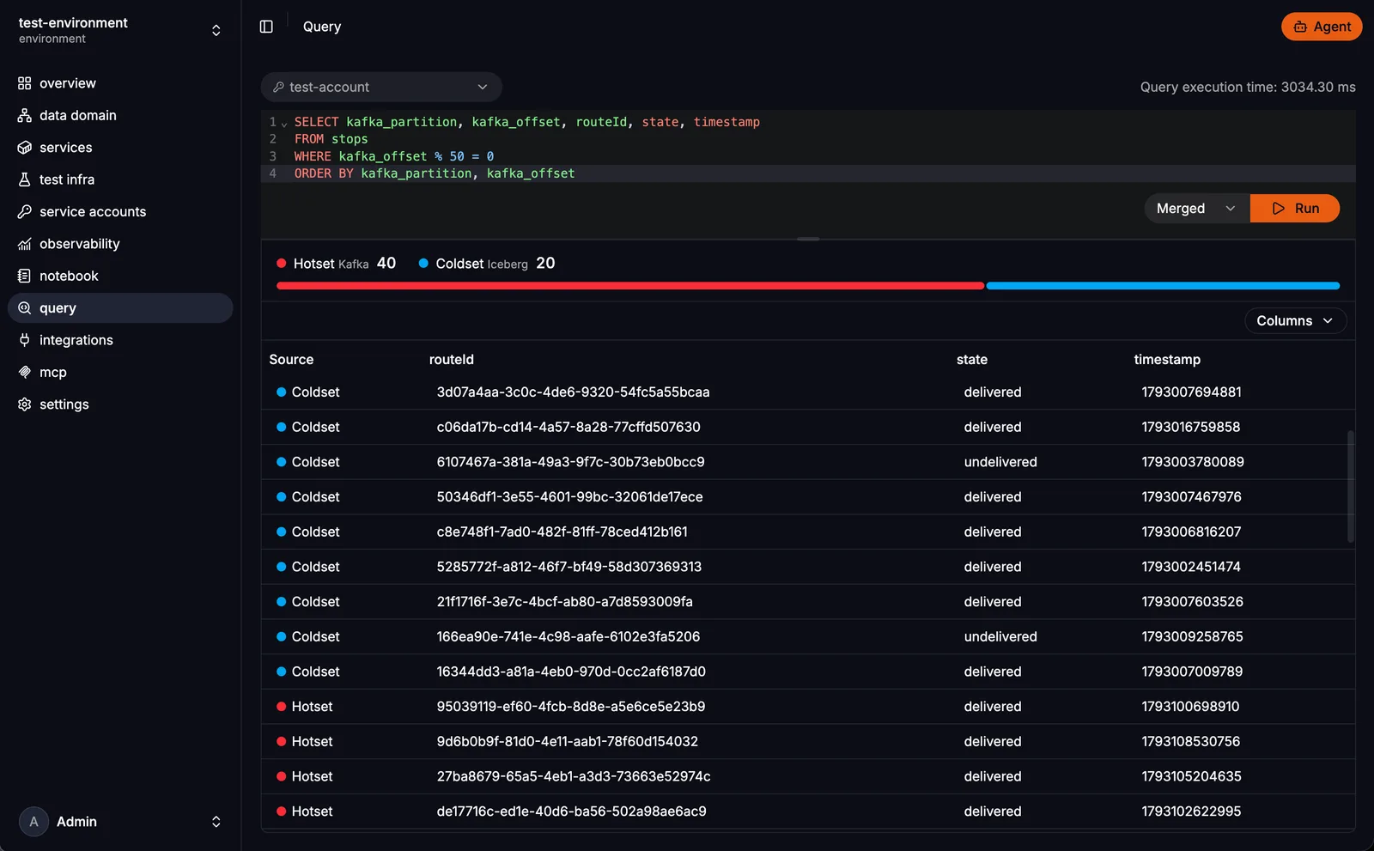The height and width of the screenshot is (851, 1374).
Task: Select routeId c06da17b-cd14-4a57-8a28-77cffd507630
Action: [x=568, y=427]
